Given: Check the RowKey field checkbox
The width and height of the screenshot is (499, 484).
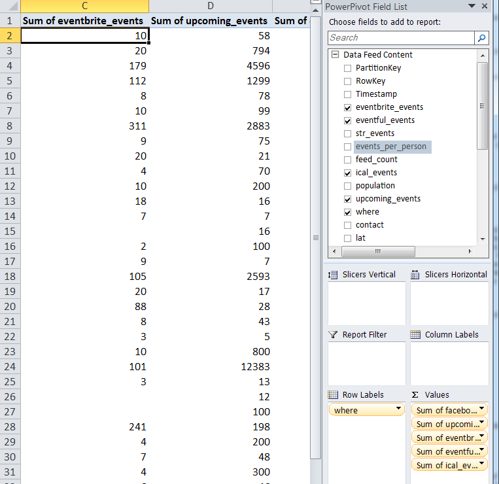Looking at the screenshot, I should tap(347, 81).
